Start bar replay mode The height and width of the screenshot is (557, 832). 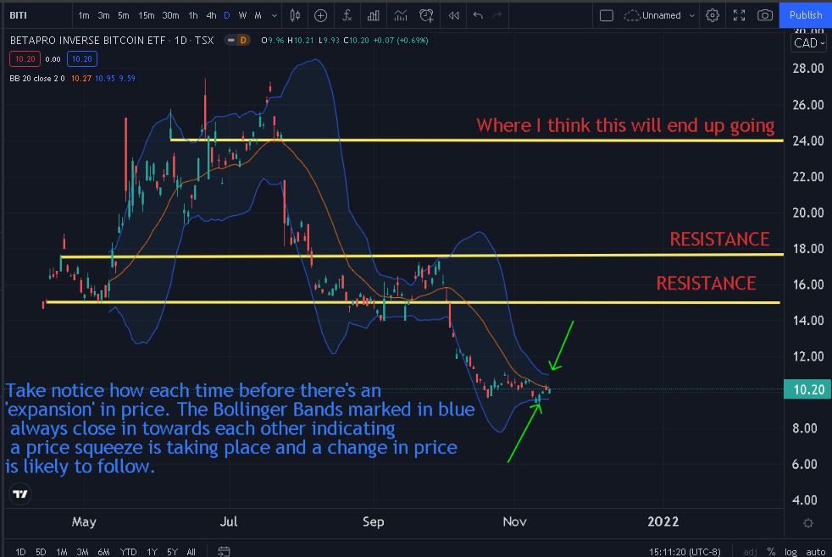tap(453, 15)
